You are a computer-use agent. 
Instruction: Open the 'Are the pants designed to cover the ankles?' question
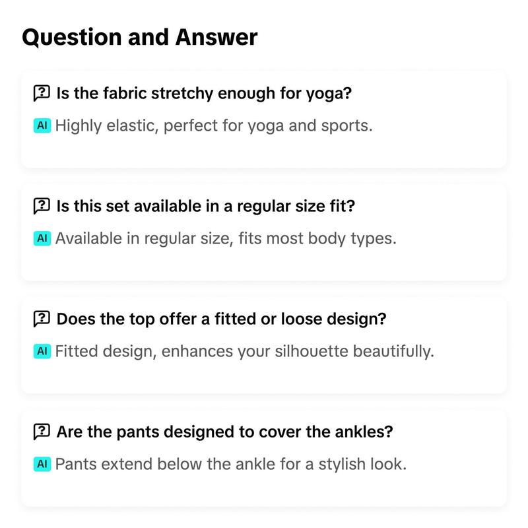click(x=224, y=432)
